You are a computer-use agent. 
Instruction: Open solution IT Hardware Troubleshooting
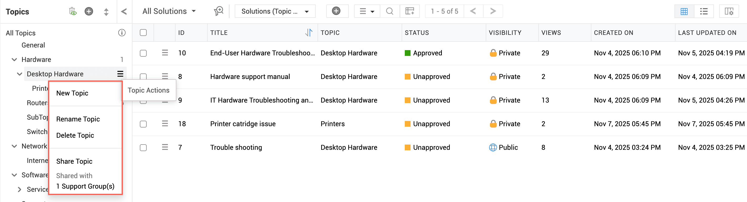(262, 100)
